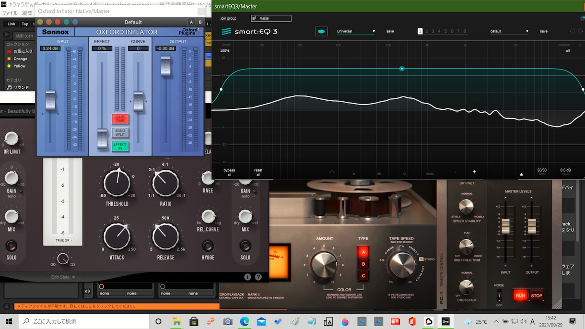
Task: Open File Explorer from the taskbar
Action: [176, 321]
